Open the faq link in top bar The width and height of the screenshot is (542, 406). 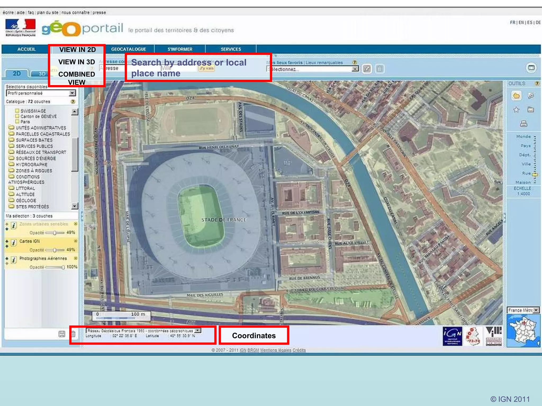31,12
